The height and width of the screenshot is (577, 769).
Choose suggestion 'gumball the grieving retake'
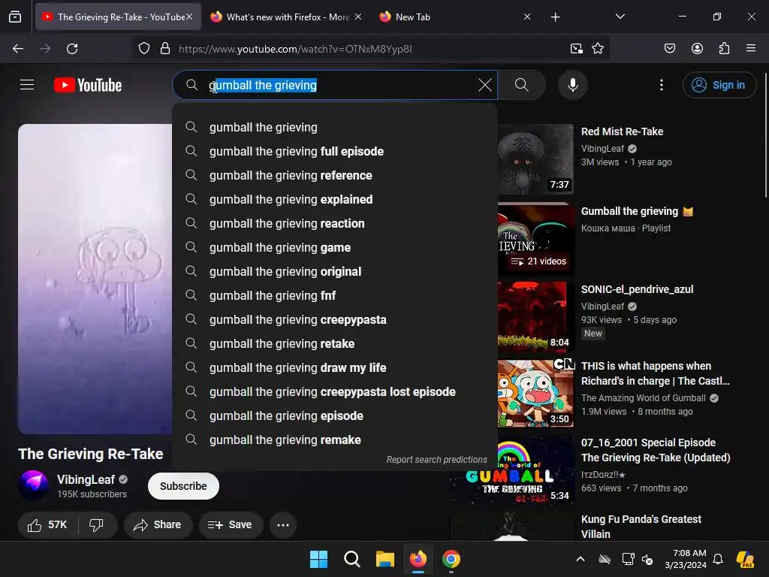click(335, 343)
